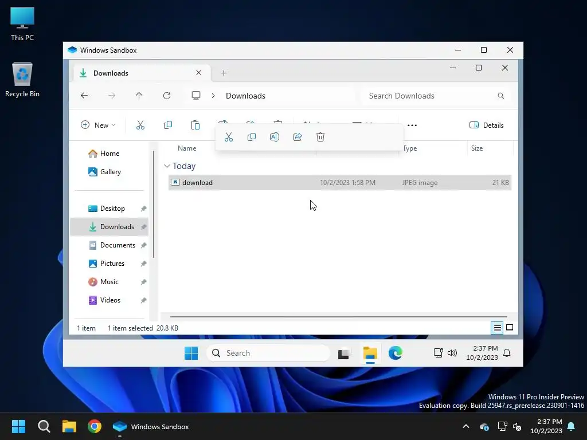Click the Sandbox network tray icon
This screenshot has width=587, height=440.
[438, 353]
